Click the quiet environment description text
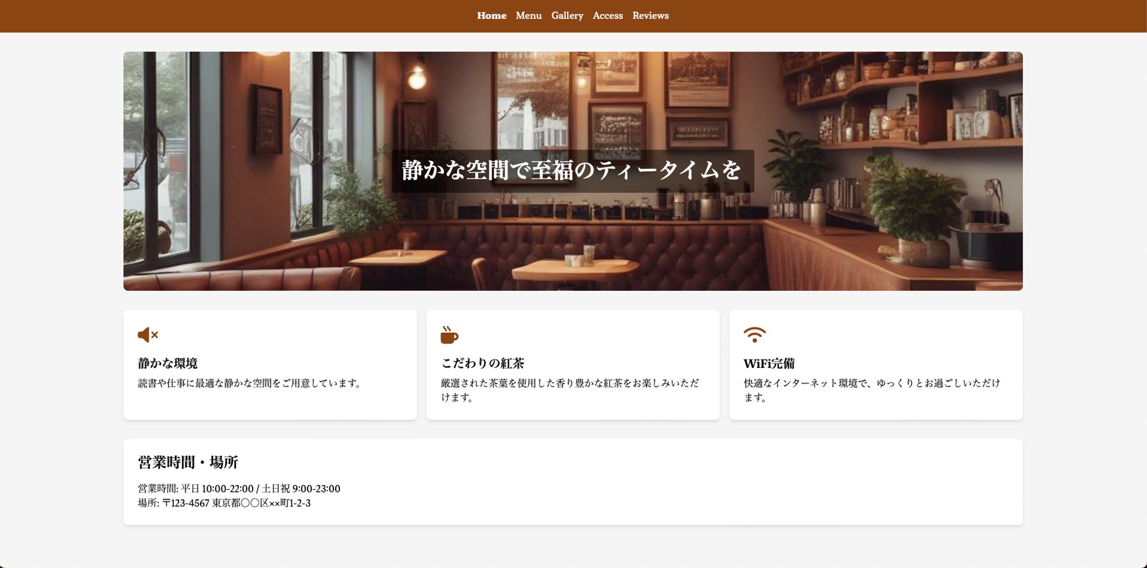This screenshot has width=1147, height=568. [x=250, y=383]
